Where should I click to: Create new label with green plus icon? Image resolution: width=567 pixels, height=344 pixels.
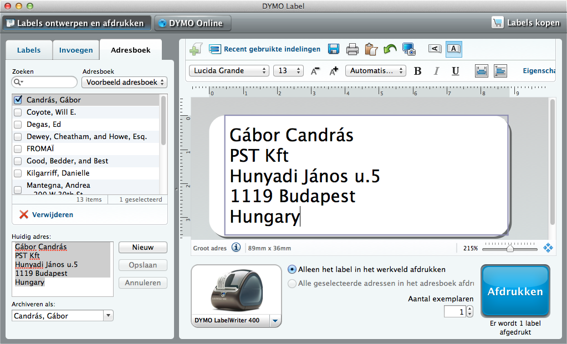196,49
